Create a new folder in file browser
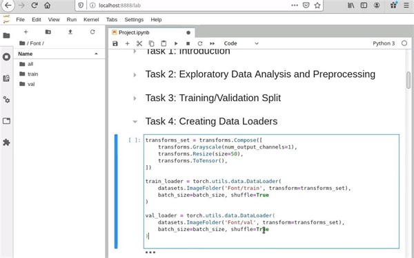This screenshot has width=414, height=258. coord(48,32)
